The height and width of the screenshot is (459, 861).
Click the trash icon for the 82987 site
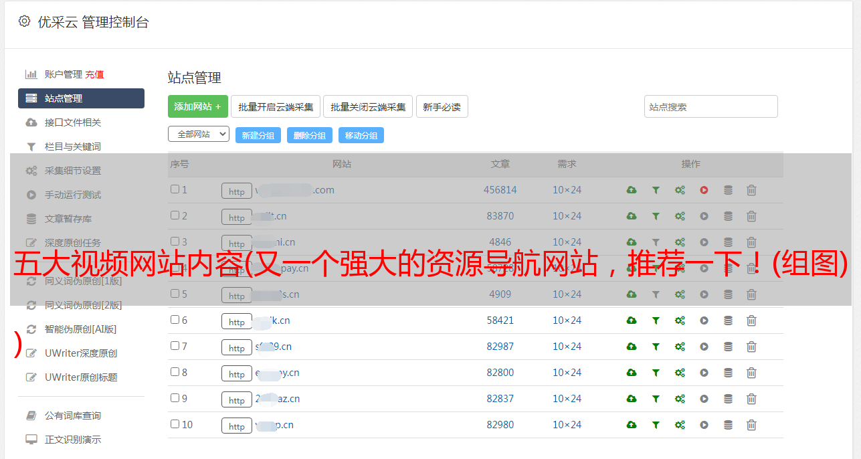[751, 347]
